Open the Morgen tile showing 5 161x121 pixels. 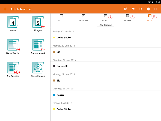pyautogui.click(x=38, y=24)
